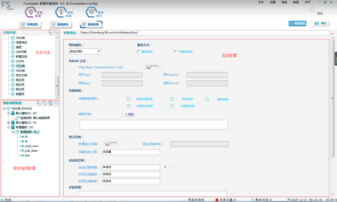Add a task with the 任务列表 plus icon

pos(50,33)
